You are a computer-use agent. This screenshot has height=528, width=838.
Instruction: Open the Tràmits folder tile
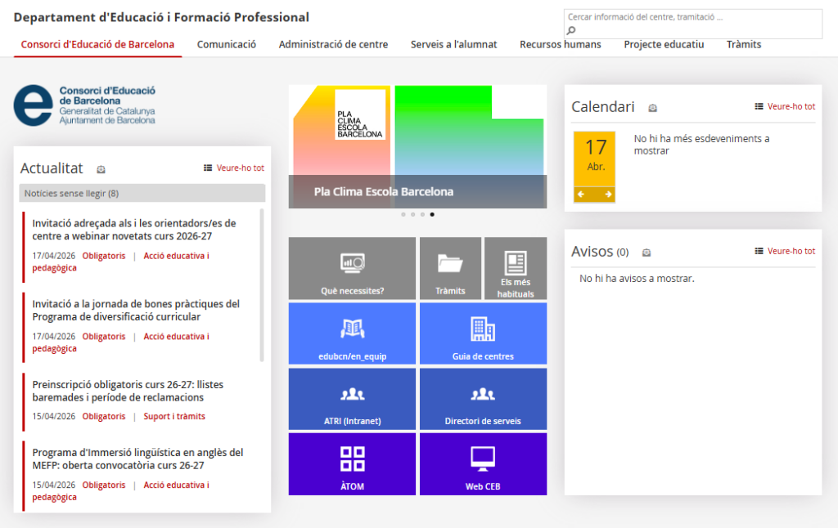[450, 269]
